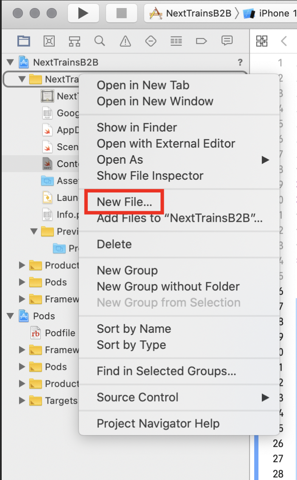Open the Find navigator magnifier
297x480 pixels.
(x=100, y=41)
